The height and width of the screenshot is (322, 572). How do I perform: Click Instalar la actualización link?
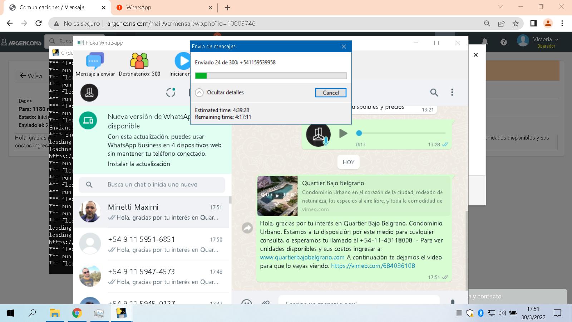point(139,164)
